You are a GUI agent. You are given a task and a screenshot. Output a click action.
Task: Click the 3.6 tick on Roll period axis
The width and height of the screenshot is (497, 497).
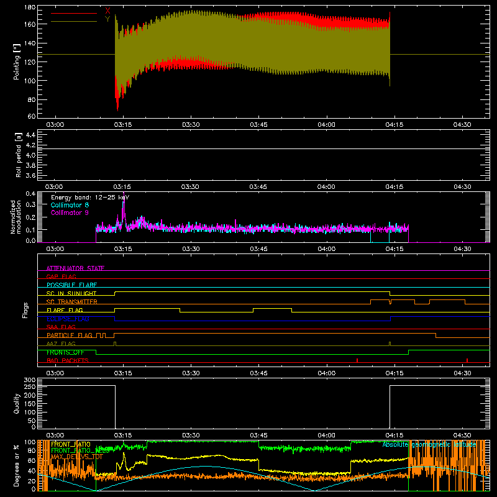click(x=30, y=176)
